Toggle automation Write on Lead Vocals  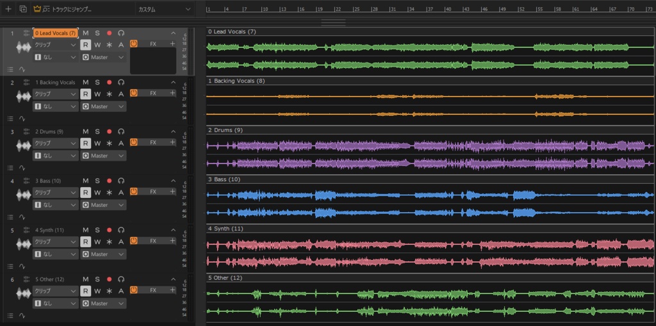[x=97, y=45]
